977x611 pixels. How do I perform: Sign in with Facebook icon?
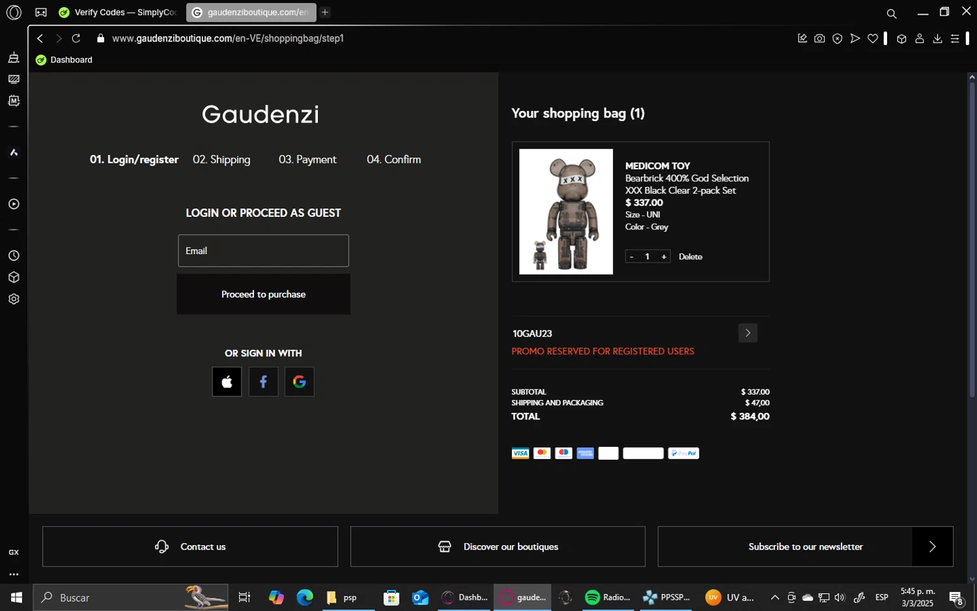coord(263,382)
